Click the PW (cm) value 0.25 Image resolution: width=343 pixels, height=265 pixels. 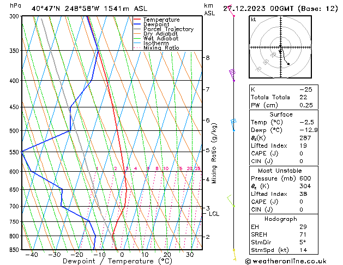[x=306, y=105]
